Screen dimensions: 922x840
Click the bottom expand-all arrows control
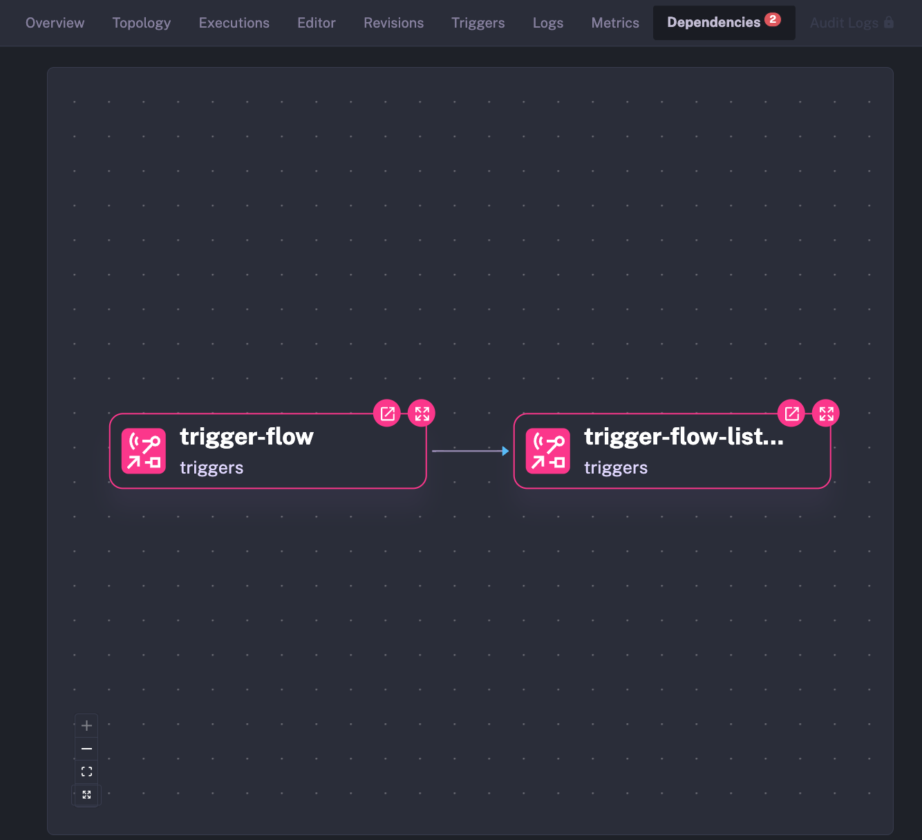pos(86,794)
